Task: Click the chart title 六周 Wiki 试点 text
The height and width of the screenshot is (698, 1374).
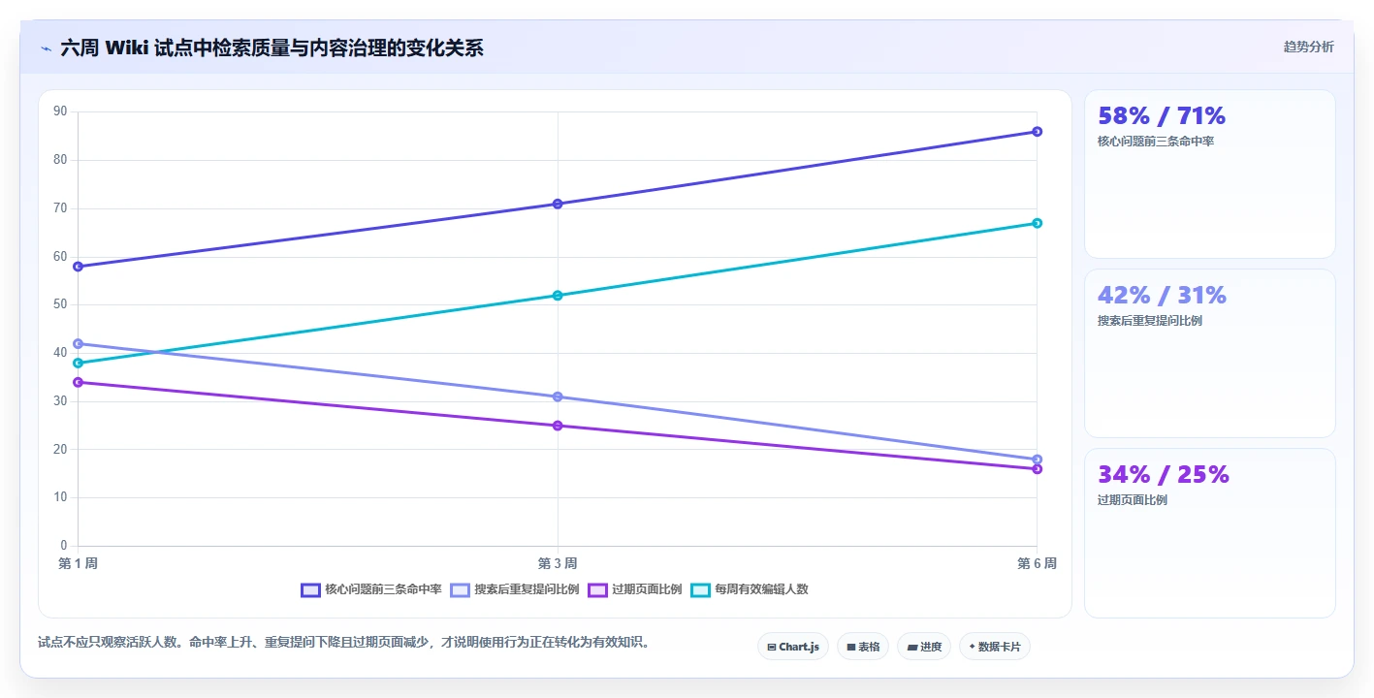Action: 272,48
